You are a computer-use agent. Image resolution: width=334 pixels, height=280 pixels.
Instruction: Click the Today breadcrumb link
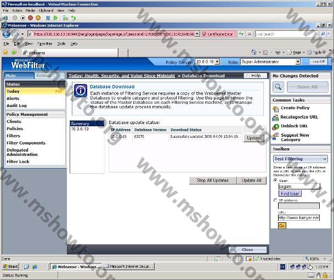(x=122, y=76)
